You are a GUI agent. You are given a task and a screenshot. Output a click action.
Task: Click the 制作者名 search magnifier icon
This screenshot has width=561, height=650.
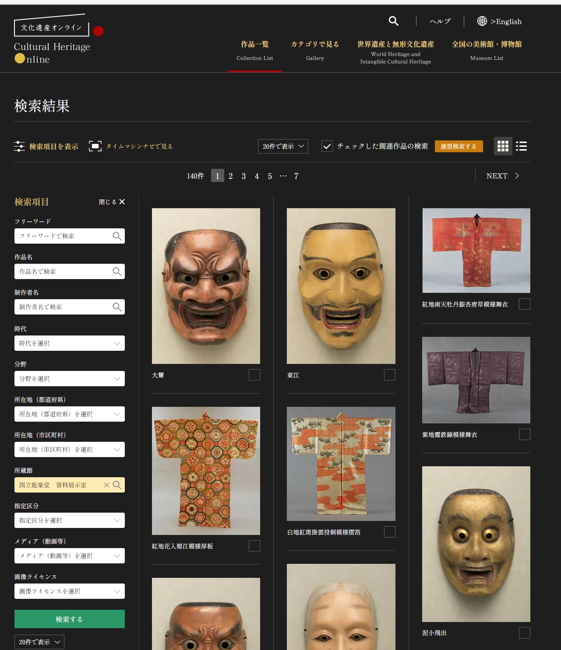click(x=117, y=307)
